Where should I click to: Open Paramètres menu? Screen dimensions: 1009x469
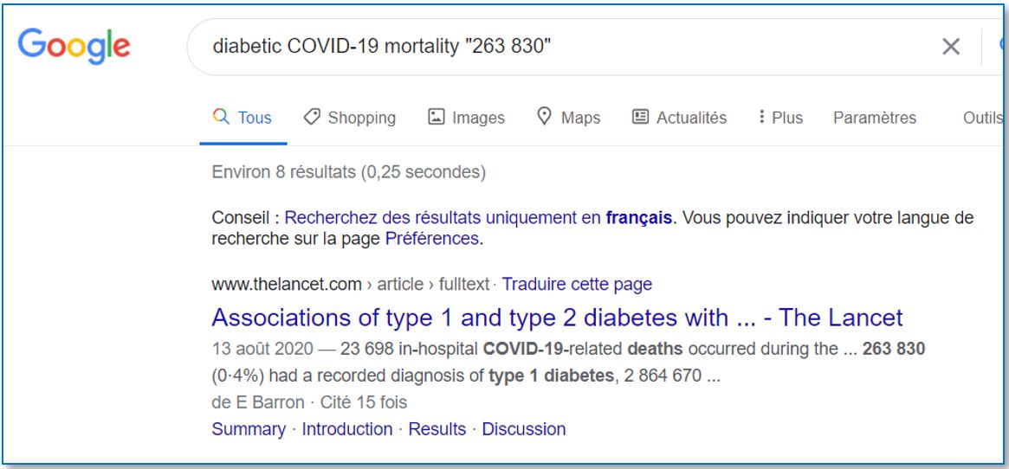pos(875,118)
